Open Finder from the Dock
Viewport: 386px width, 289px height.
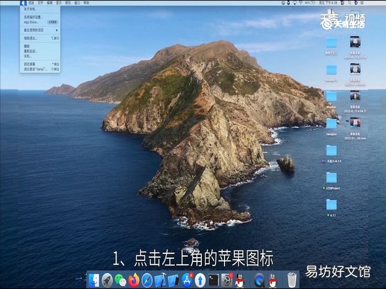94,280
